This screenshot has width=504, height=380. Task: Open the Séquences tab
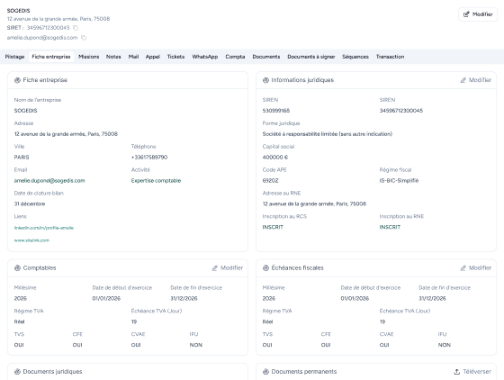355,57
